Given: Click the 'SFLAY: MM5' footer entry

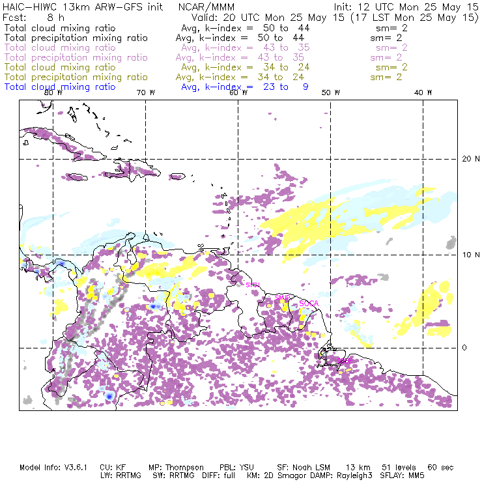Looking at the screenshot, I should click(x=402, y=475).
